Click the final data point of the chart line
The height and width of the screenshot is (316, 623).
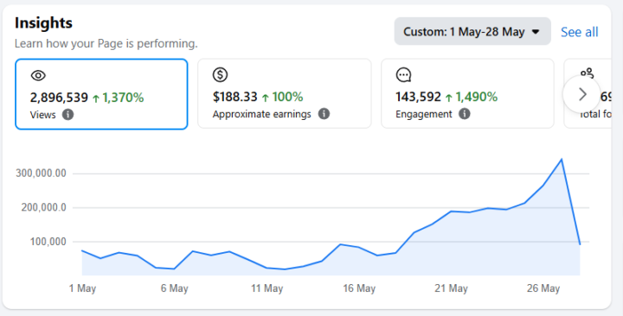[580, 244]
